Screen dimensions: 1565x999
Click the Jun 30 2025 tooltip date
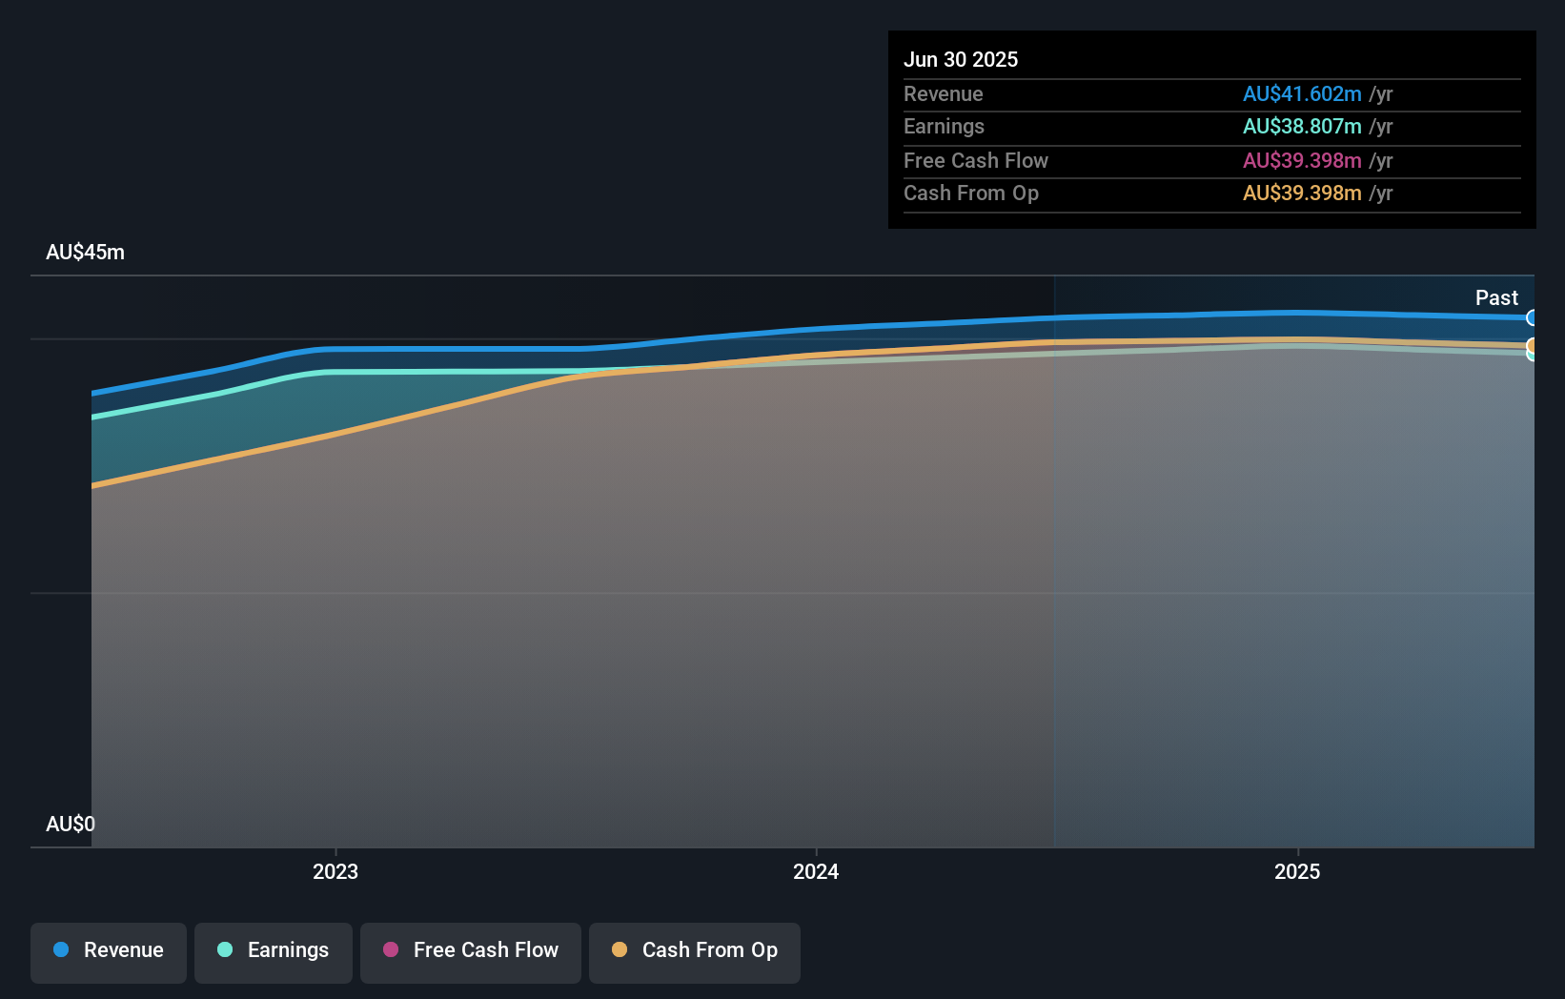pos(961,59)
